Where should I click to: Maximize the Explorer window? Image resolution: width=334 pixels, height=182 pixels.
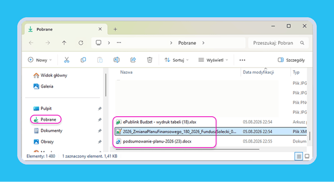coord(289,26)
